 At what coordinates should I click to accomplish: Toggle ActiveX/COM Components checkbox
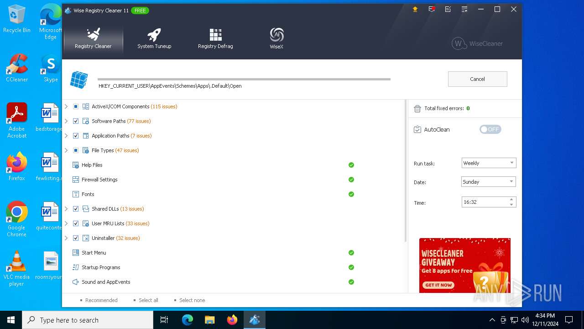tap(76, 106)
